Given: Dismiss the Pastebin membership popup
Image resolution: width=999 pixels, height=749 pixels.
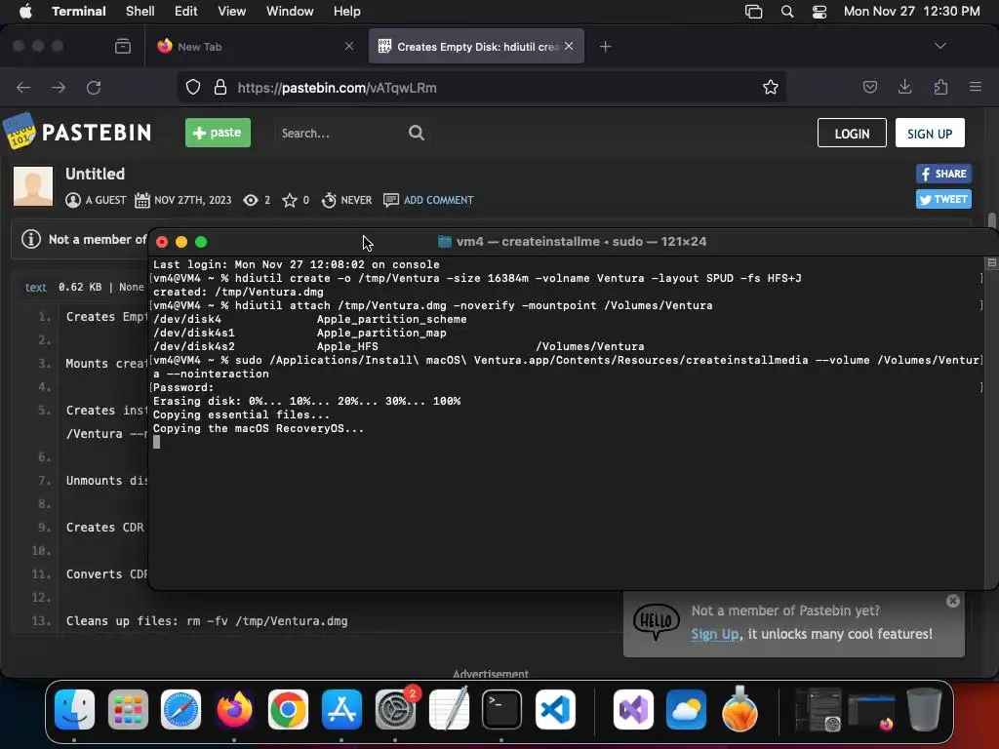Looking at the screenshot, I should click(x=952, y=601).
